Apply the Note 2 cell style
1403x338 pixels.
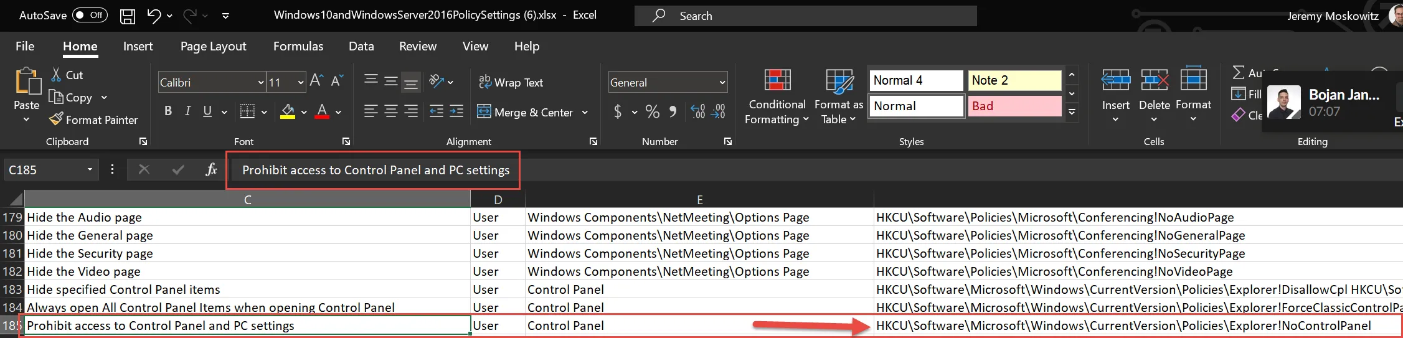pos(1014,80)
